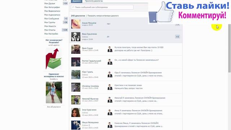Open the message starting "Инна Я занимаюсь"
The width and height of the screenshot is (231, 130).
point(139,112)
